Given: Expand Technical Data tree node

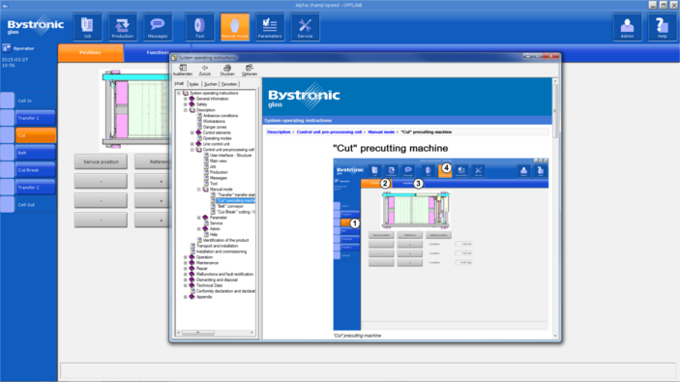Looking at the screenshot, I should (185, 285).
